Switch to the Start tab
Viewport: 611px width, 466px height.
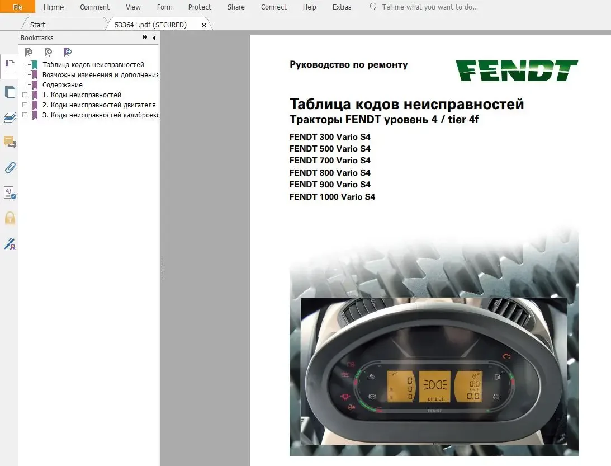(38, 25)
